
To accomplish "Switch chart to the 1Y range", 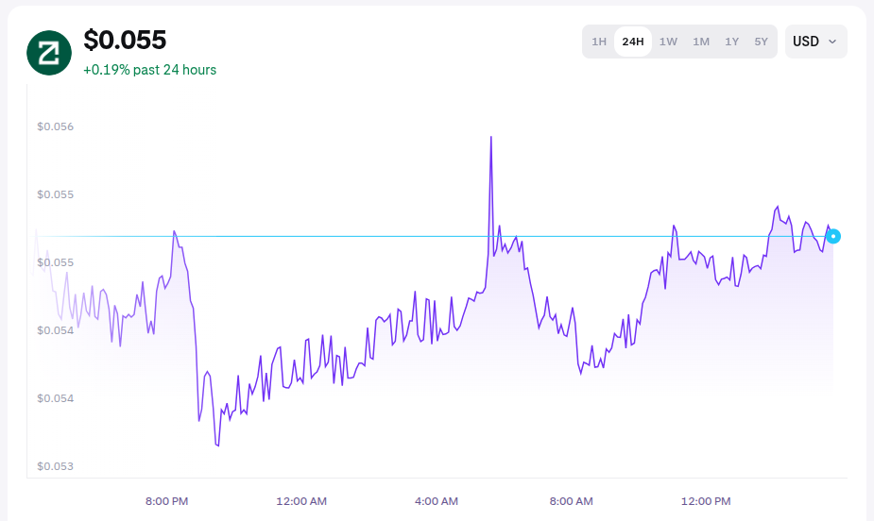I will pos(731,42).
